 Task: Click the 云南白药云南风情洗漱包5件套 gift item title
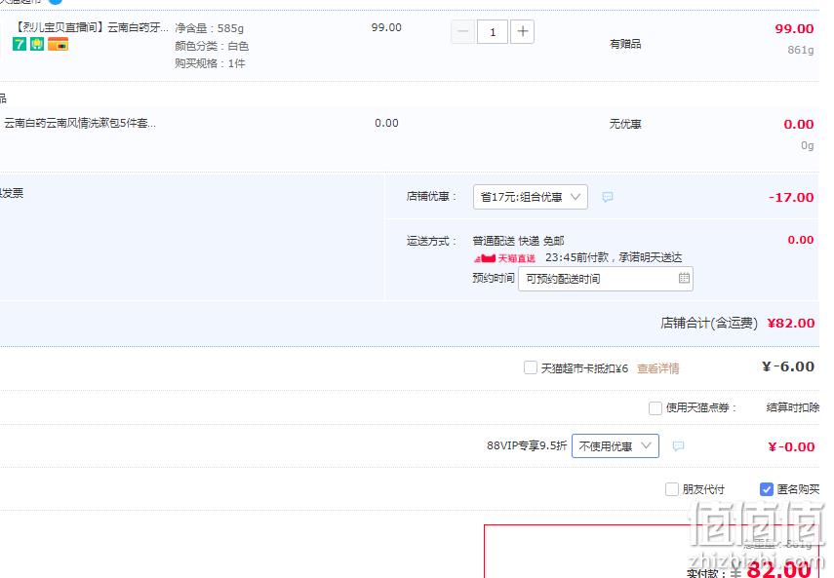pos(80,123)
